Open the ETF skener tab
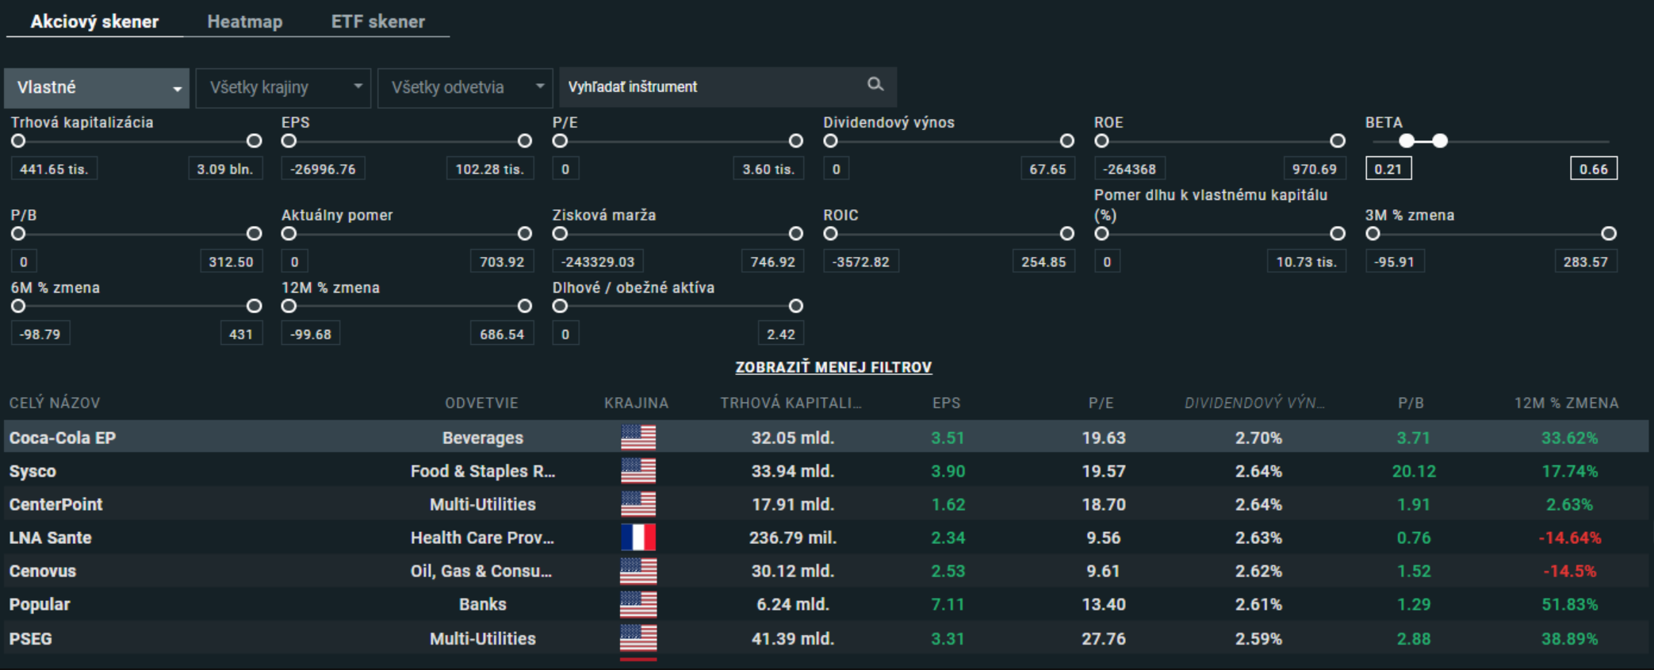1654x670 pixels. (x=377, y=21)
